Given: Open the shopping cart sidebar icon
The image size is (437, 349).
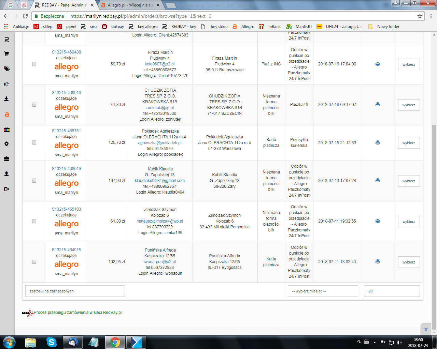Looking at the screenshot, I should coord(6,54).
